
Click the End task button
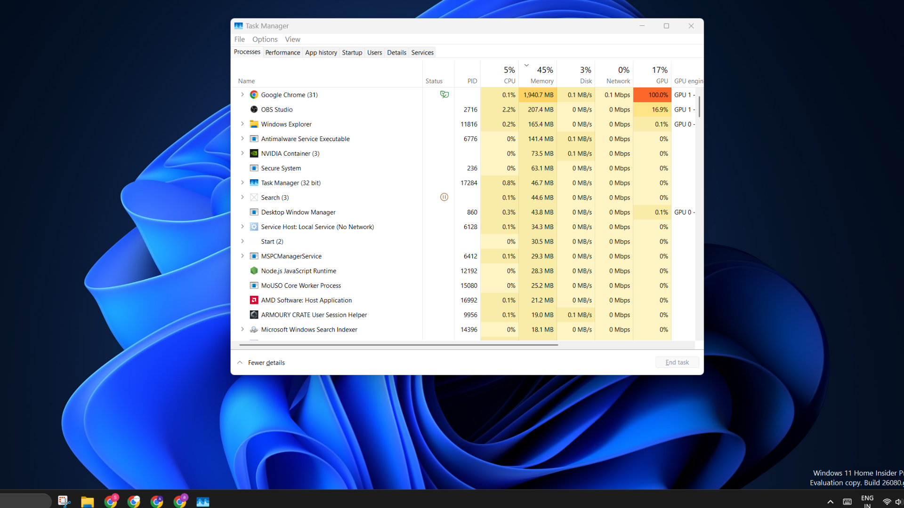coord(677,362)
